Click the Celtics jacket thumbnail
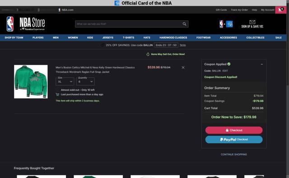The image size is (289, 178). click(31, 82)
